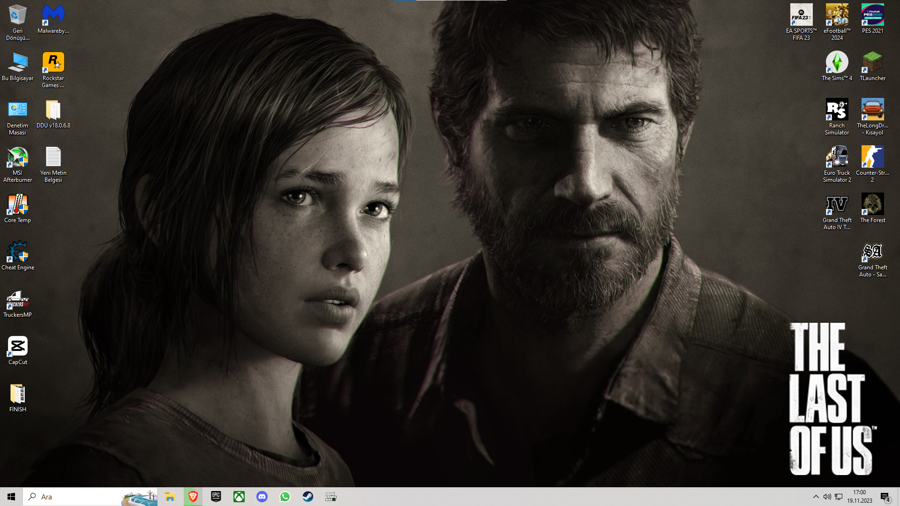Launch Euro Truck Simulator 2 shortcut
Viewport: 900px width, 506px height.
coord(837,164)
